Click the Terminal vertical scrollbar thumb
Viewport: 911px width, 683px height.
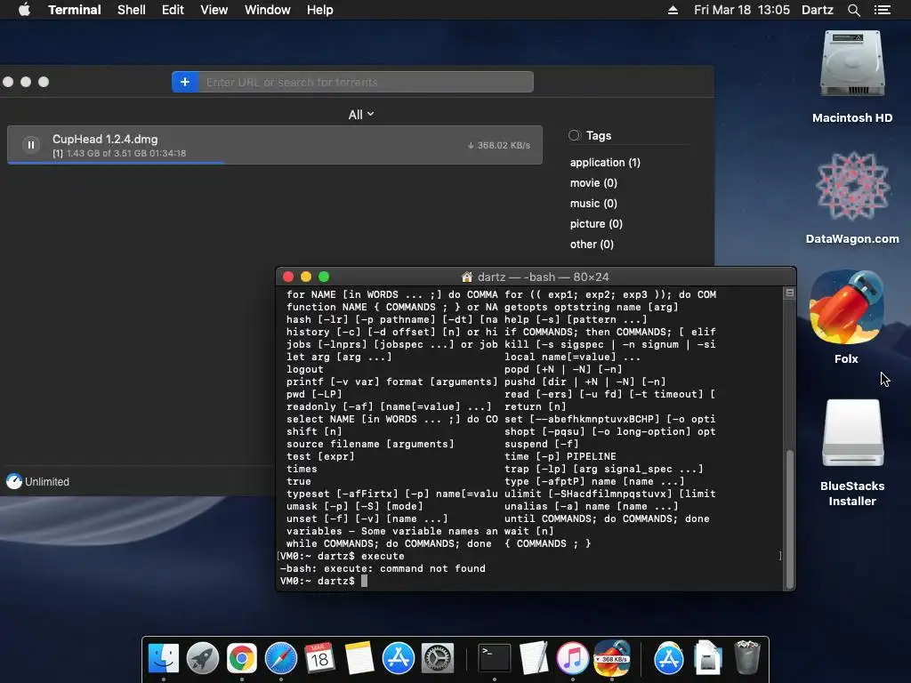790,519
